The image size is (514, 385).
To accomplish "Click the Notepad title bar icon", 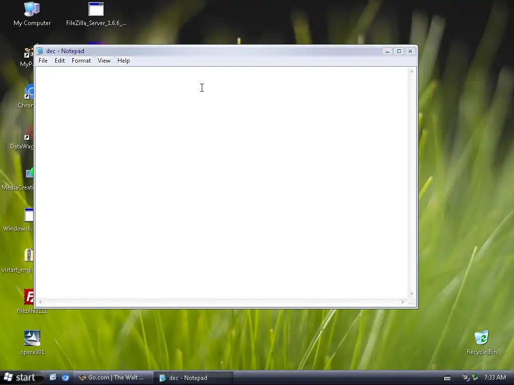I will [x=40, y=51].
